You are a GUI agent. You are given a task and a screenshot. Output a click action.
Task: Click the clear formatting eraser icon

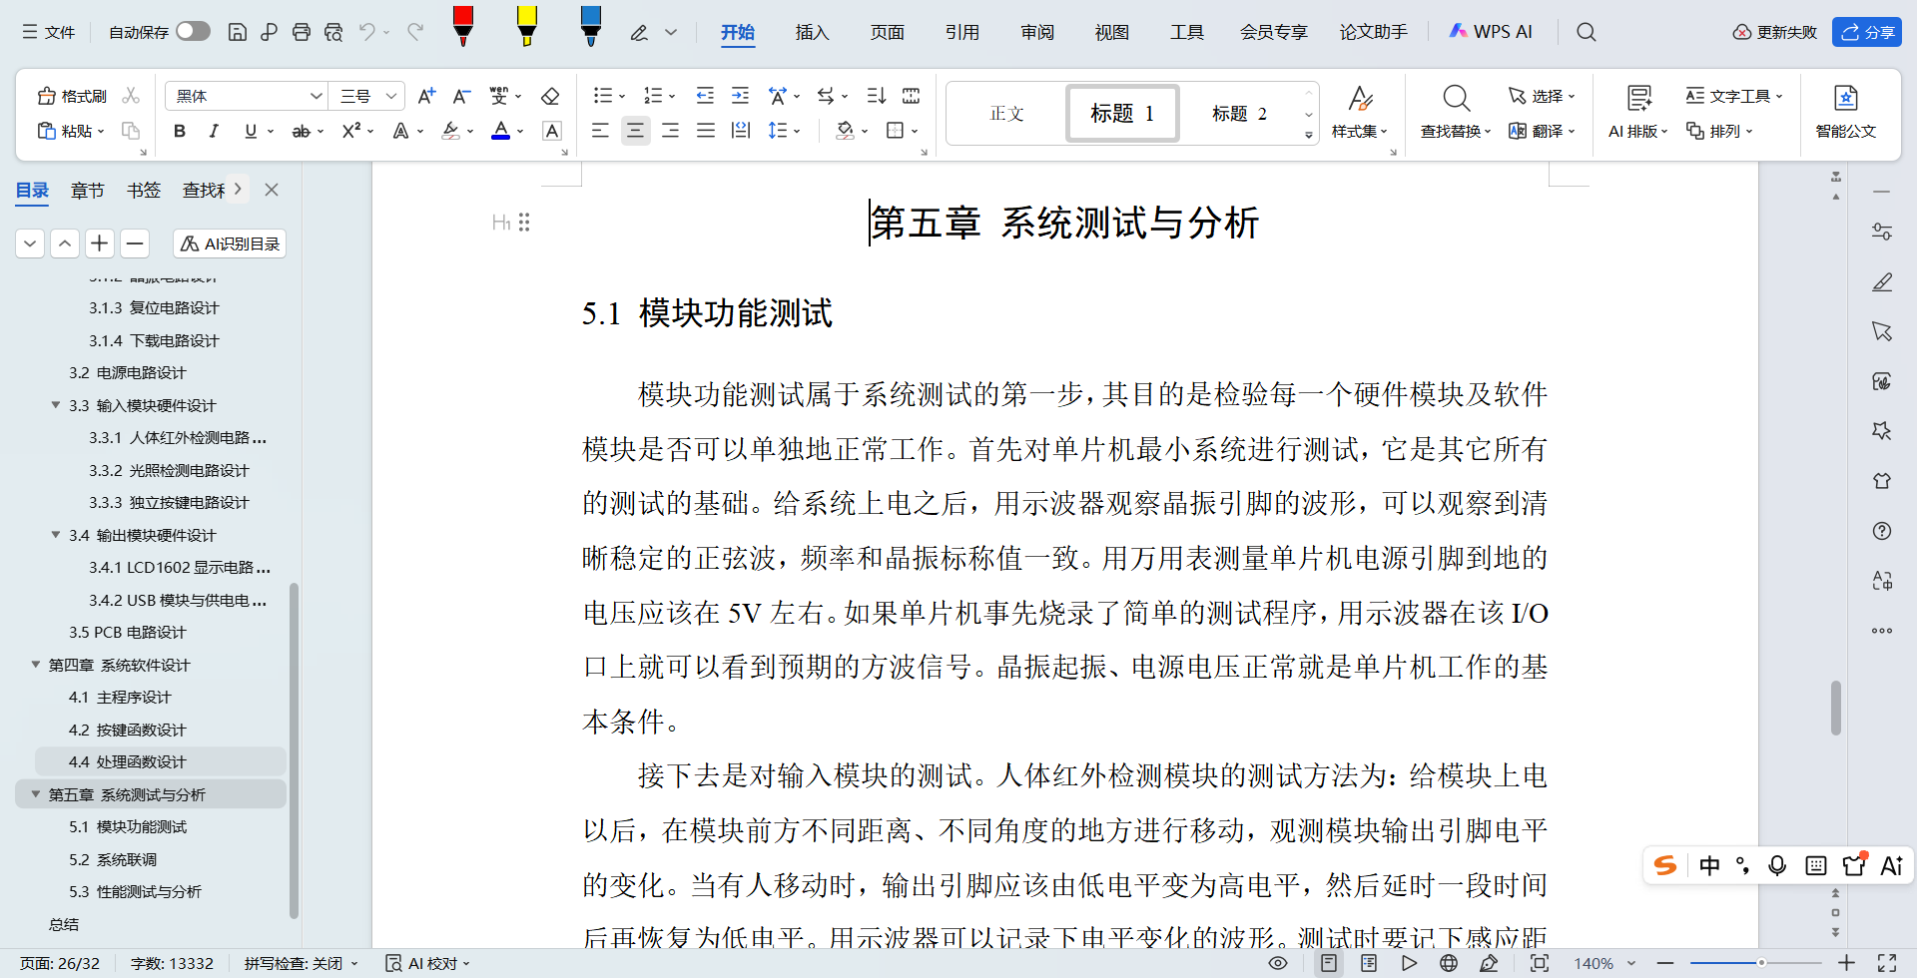click(550, 96)
